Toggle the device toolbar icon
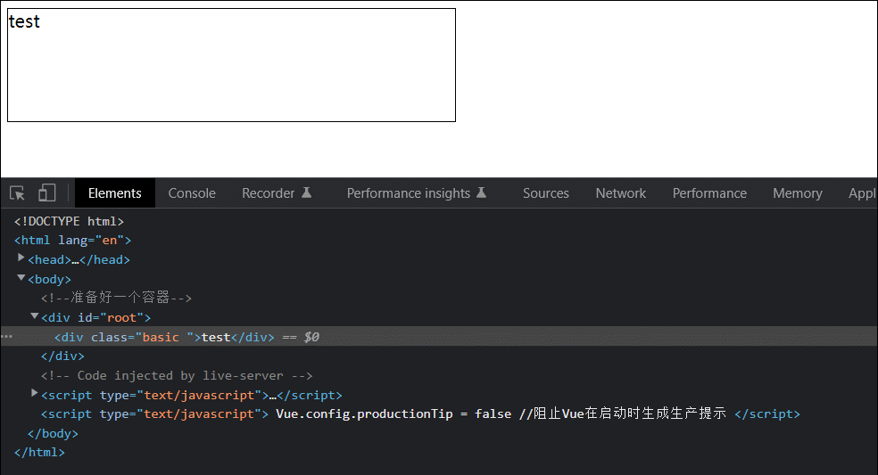 coord(47,193)
